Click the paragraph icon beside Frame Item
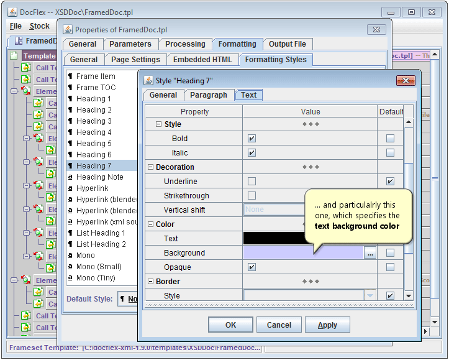This screenshot has height=360, width=449. [70, 76]
